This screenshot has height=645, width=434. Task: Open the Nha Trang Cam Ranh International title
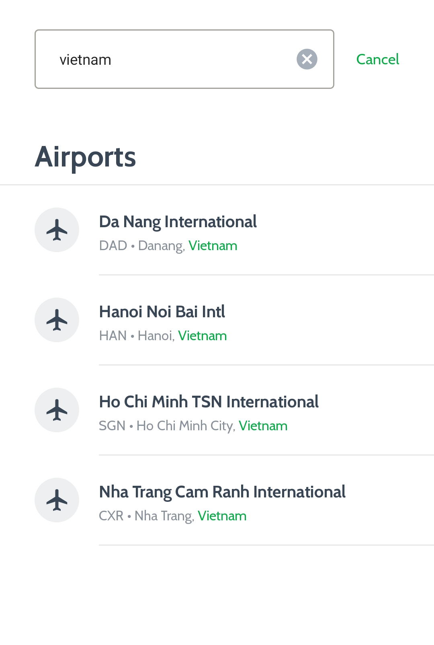coord(222,492)
